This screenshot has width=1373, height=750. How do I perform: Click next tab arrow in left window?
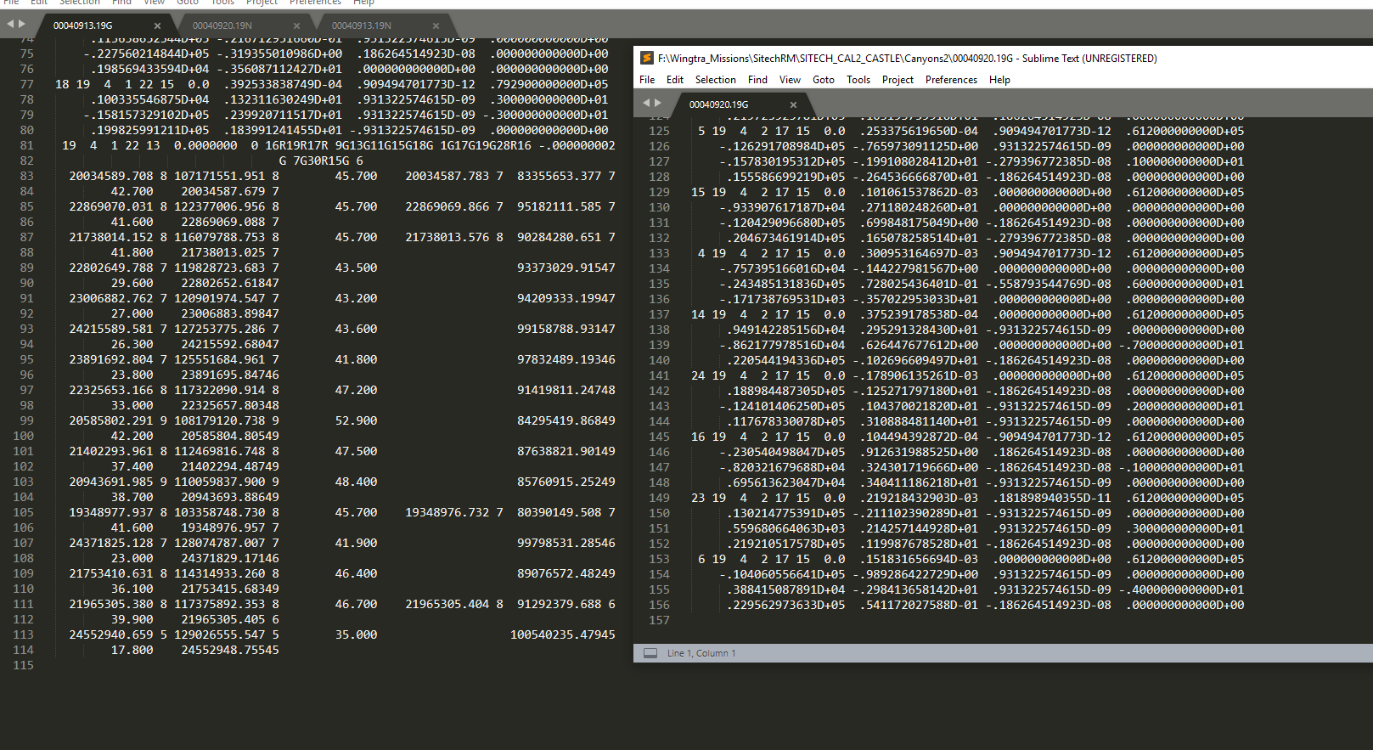pos(22,25)
